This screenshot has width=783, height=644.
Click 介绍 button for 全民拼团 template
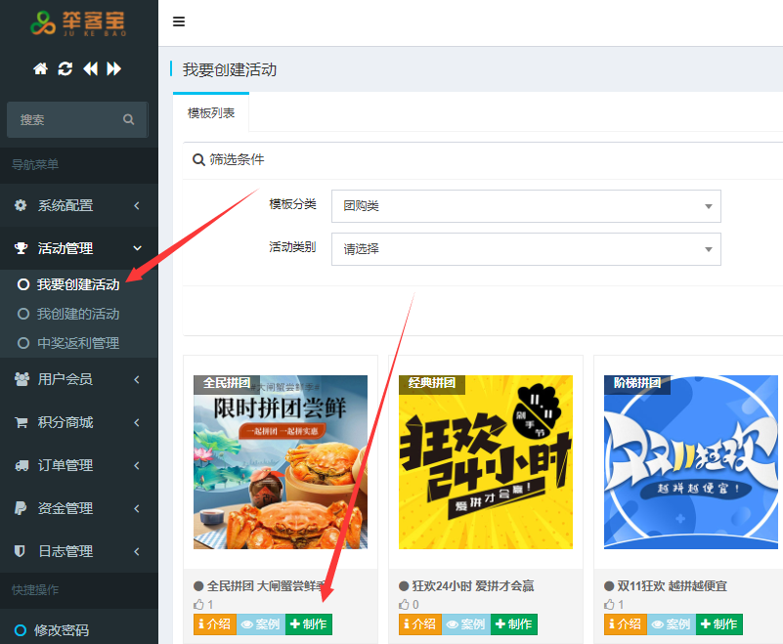click(215, 624)
